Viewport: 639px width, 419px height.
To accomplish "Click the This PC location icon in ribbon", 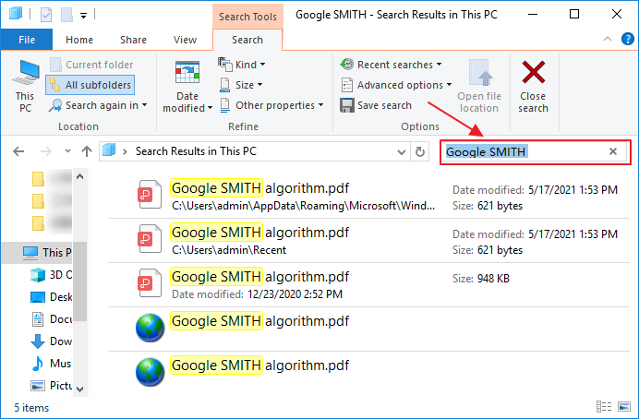I will coord(25,86).
